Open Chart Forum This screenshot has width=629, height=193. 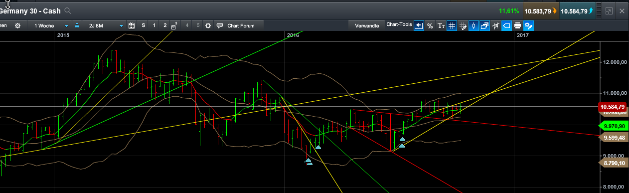(x=241, y=25)
